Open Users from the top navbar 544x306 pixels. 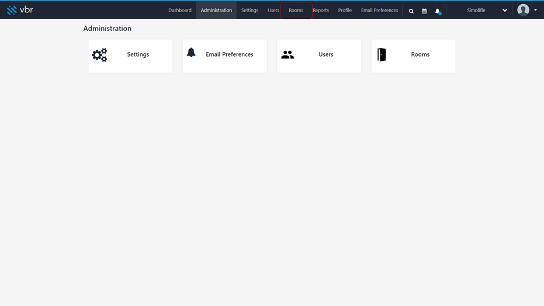click(273, 11)
